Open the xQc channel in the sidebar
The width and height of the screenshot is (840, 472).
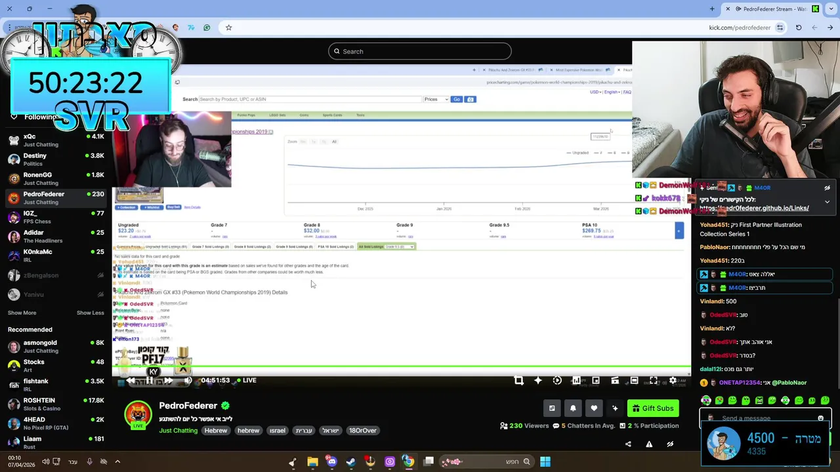pos(56,140)
